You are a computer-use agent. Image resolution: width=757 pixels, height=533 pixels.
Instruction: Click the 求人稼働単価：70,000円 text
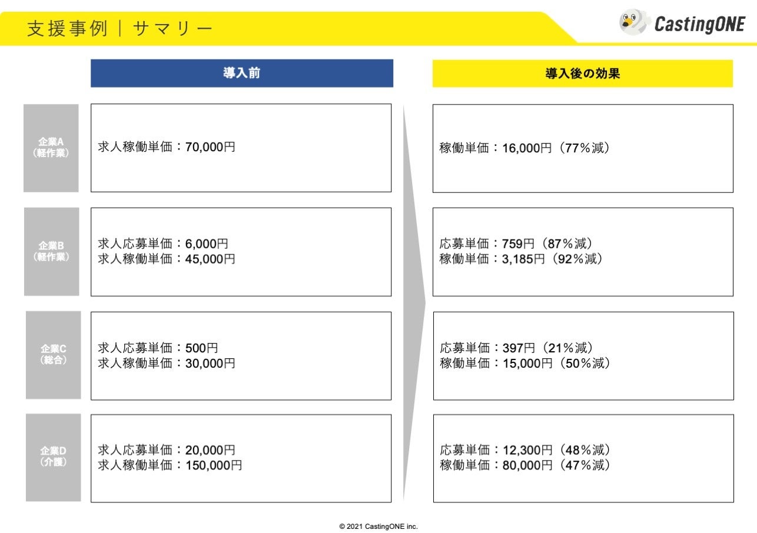click(x=167, y=148)
